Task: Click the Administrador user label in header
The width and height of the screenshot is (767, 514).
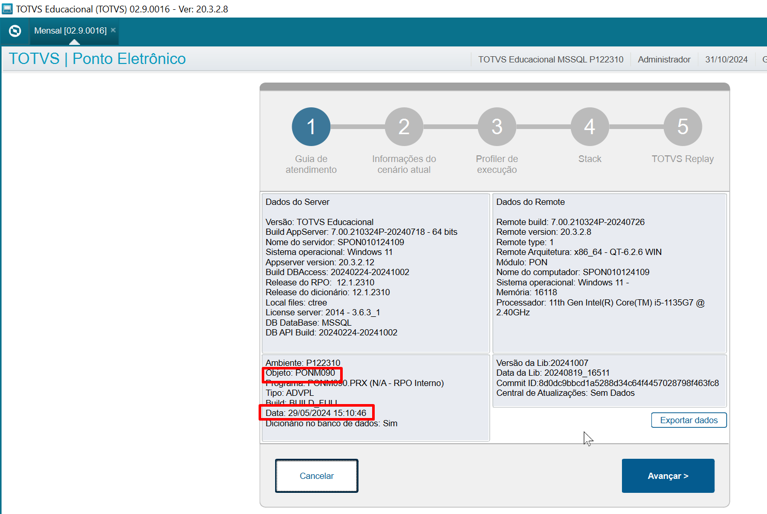Action: (x=664, y=59)
